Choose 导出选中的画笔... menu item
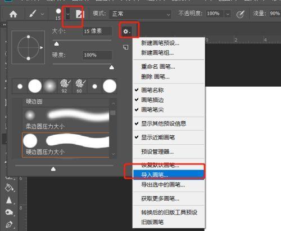Screen dimensions: 281x231 tap(169, 185)
